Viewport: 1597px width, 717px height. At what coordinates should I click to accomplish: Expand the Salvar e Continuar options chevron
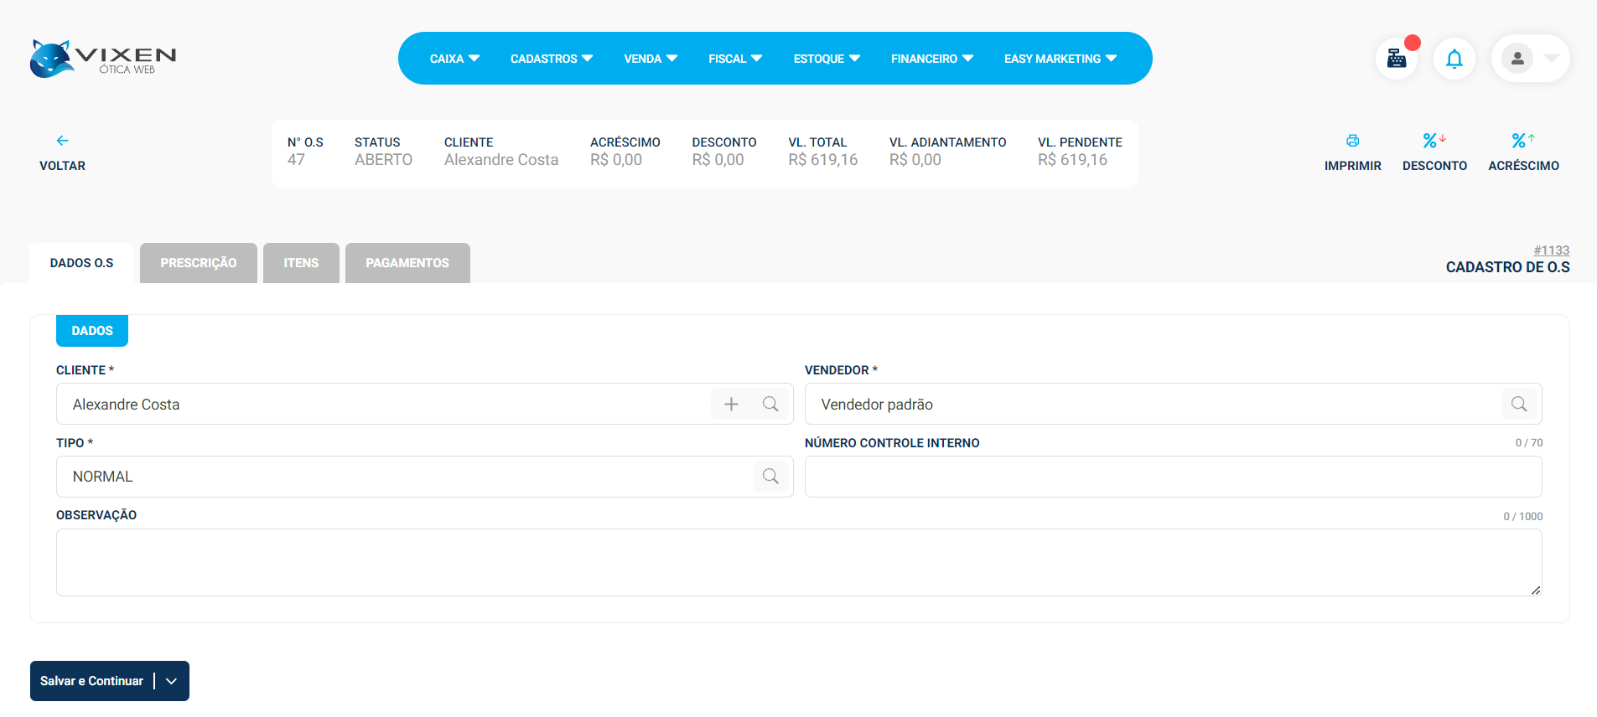pyautogui.click(x=172, y=681)
